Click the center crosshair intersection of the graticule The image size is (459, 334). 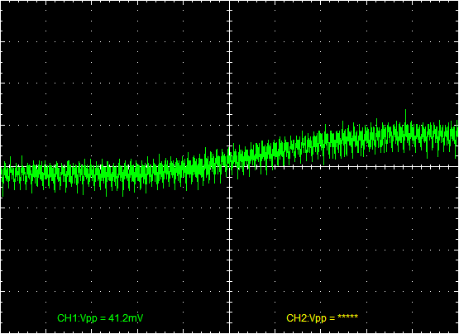pyautogui.click(x=230, y=166)
